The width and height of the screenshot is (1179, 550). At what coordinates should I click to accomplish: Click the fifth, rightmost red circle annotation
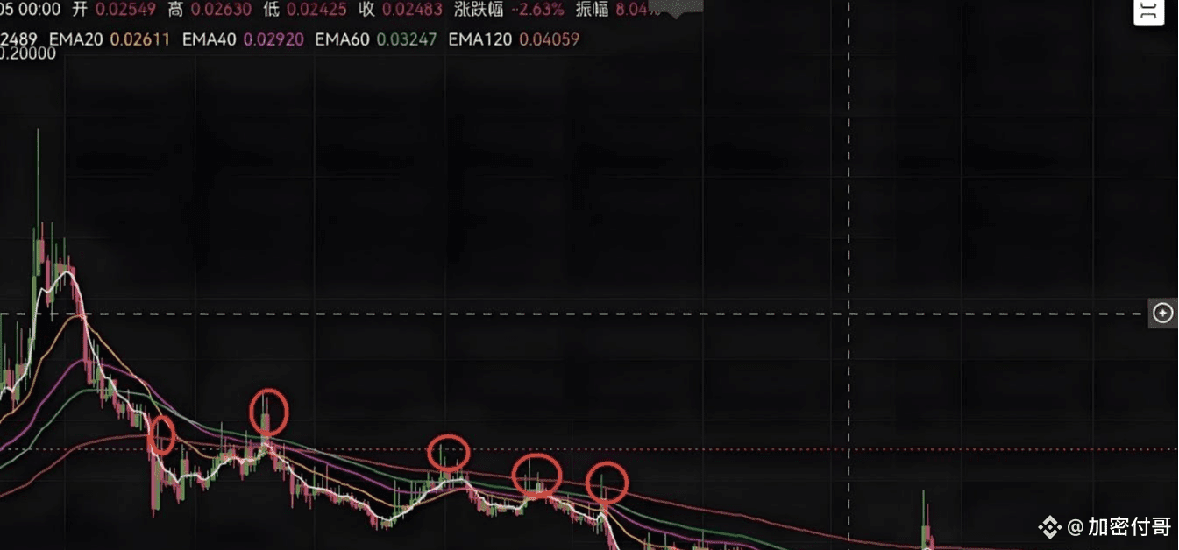pyautogui.click(x=607, y=482)
